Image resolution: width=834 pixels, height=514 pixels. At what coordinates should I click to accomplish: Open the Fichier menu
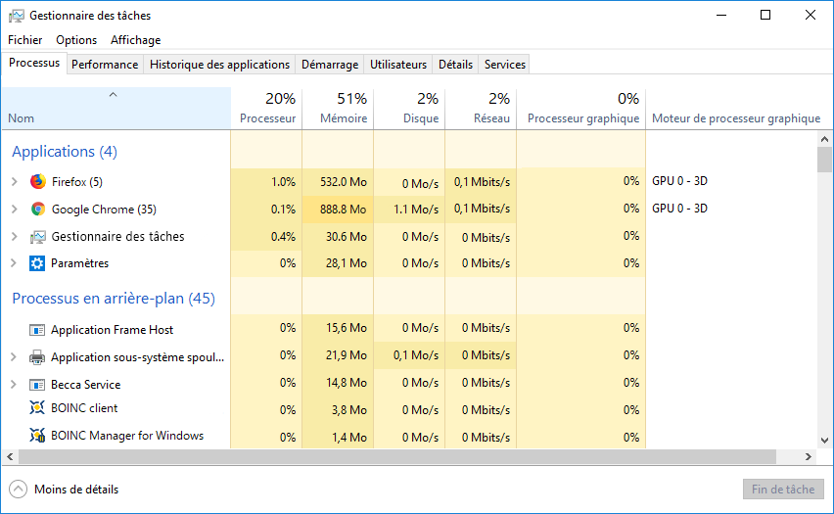(25, 40)
